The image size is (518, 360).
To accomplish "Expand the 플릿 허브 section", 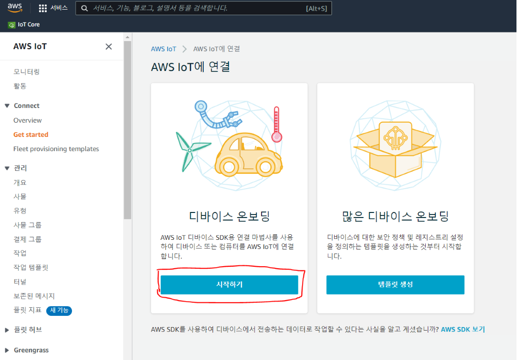I will click(7, 330).
